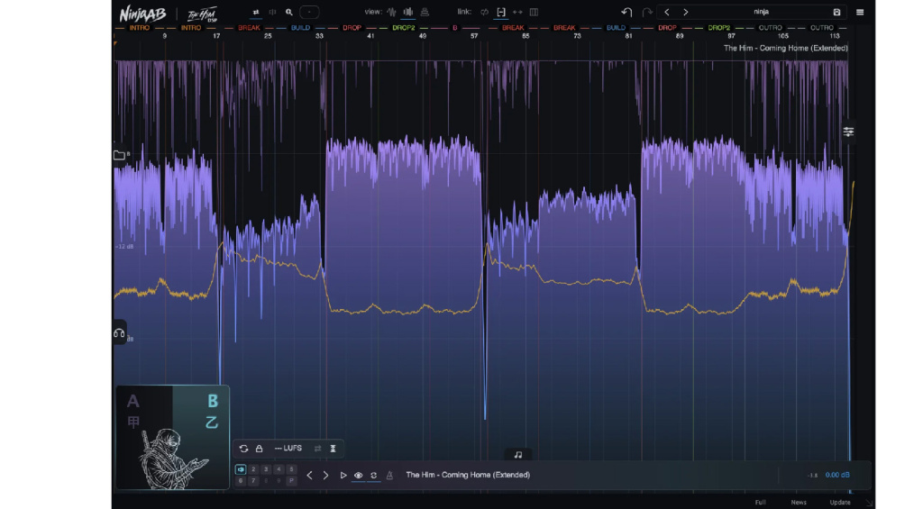
Task: Toggle the metronome icon
Action: click(389, 476)
